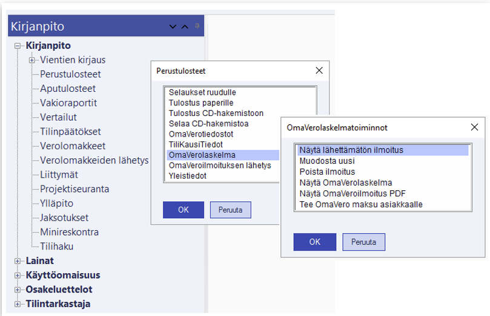Open Tilinpäätökset tree item
Viewport: 490px width, 316px height.
pyautogui.click(x=70, y=132)
